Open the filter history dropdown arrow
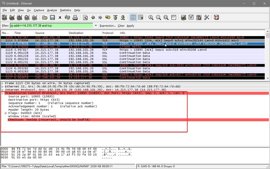The image size is (270, 169). [96, 26]
